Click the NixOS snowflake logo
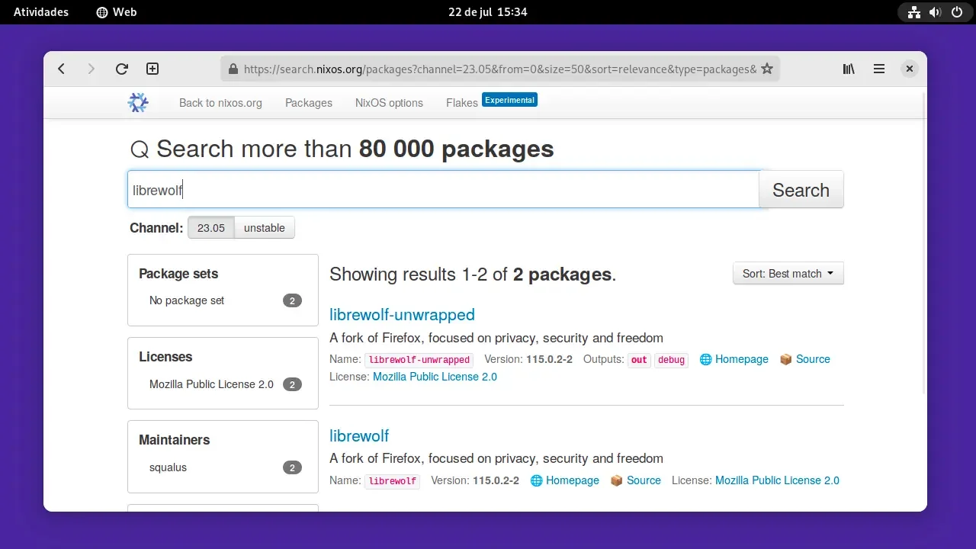976x549 pixels. pos(138,102)
